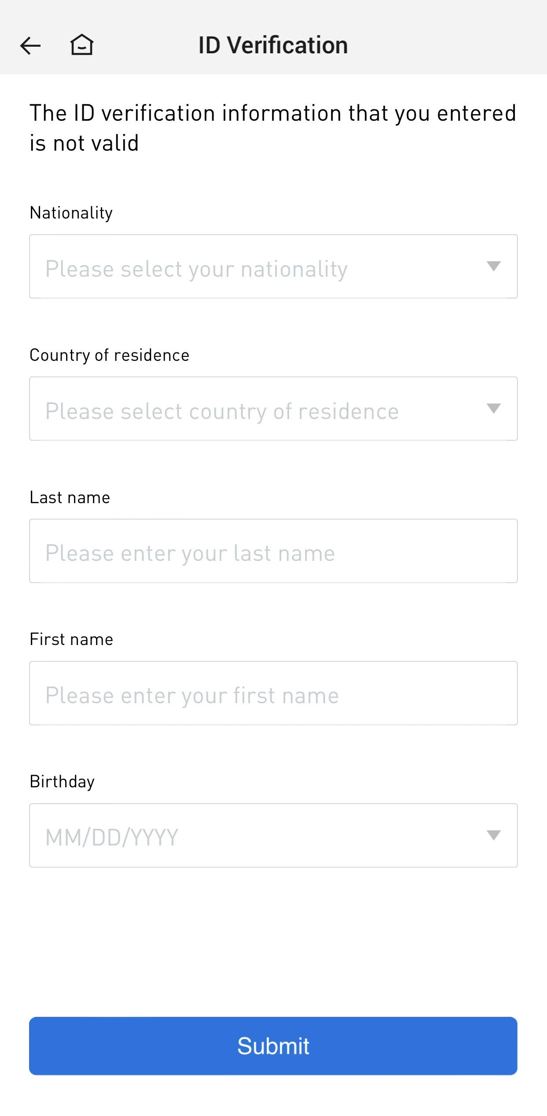Click the Nationality dropdown arrow
This screenshot has width=547, height=1116.
click(493, 266)
